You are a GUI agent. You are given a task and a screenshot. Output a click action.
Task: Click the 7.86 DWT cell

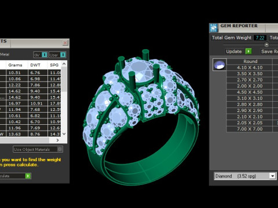[38, 85]
